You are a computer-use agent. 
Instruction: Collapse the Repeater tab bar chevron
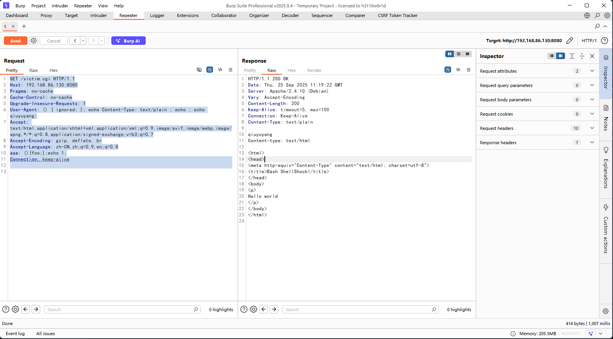[x=605, y=26]
